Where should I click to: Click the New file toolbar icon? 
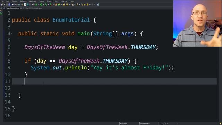click(x=2, y=5)
